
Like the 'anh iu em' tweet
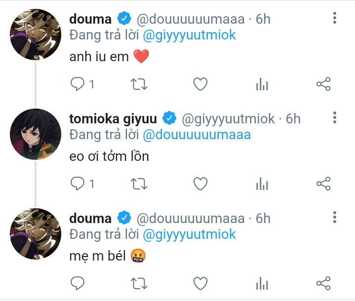[x=200, y=84]
